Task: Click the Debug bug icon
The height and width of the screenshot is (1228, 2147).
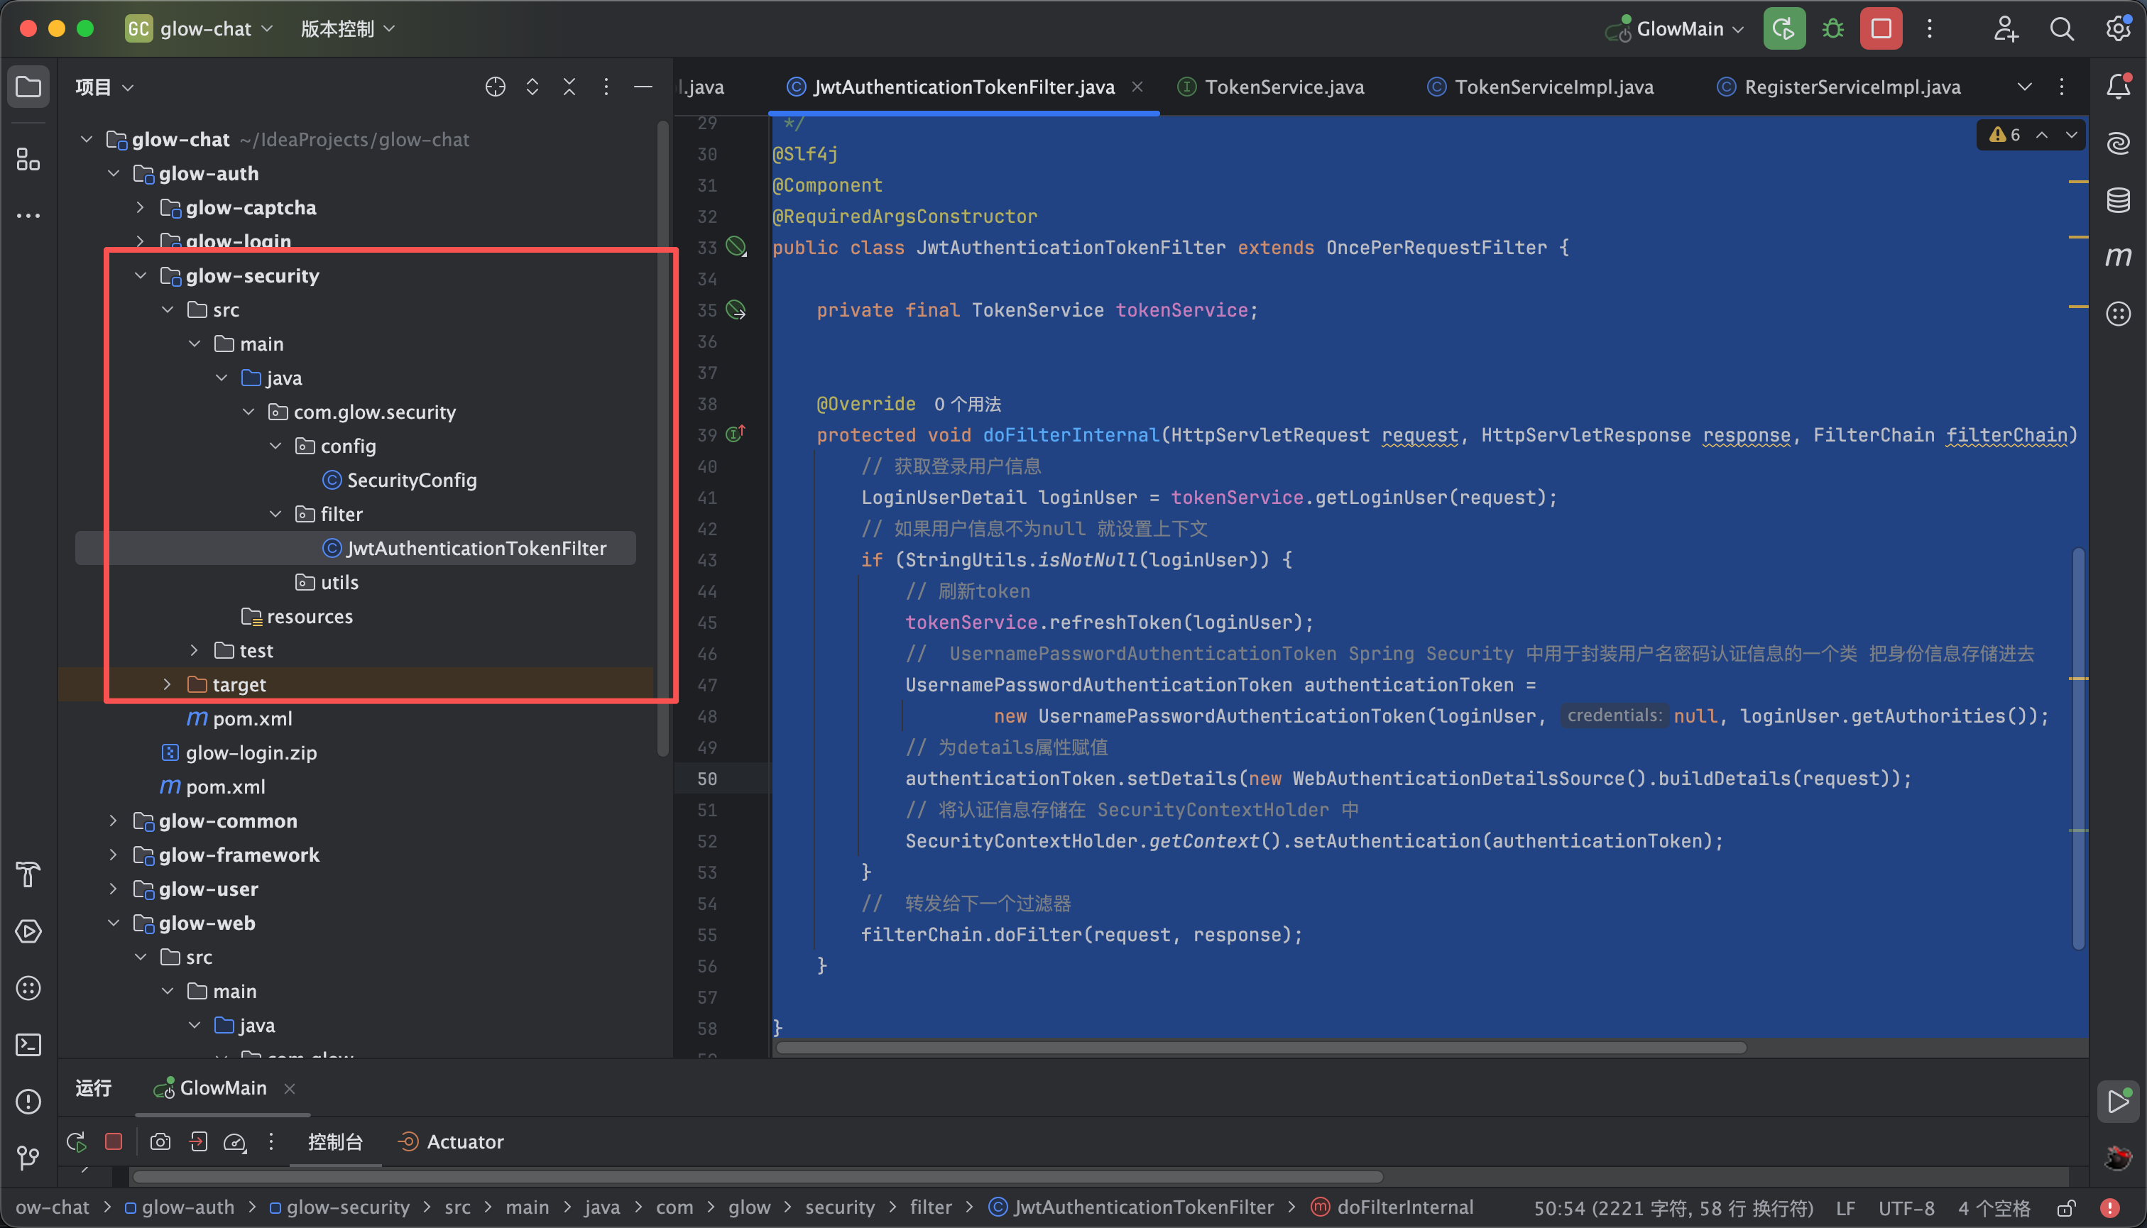Action: [x=1832, y=28]
